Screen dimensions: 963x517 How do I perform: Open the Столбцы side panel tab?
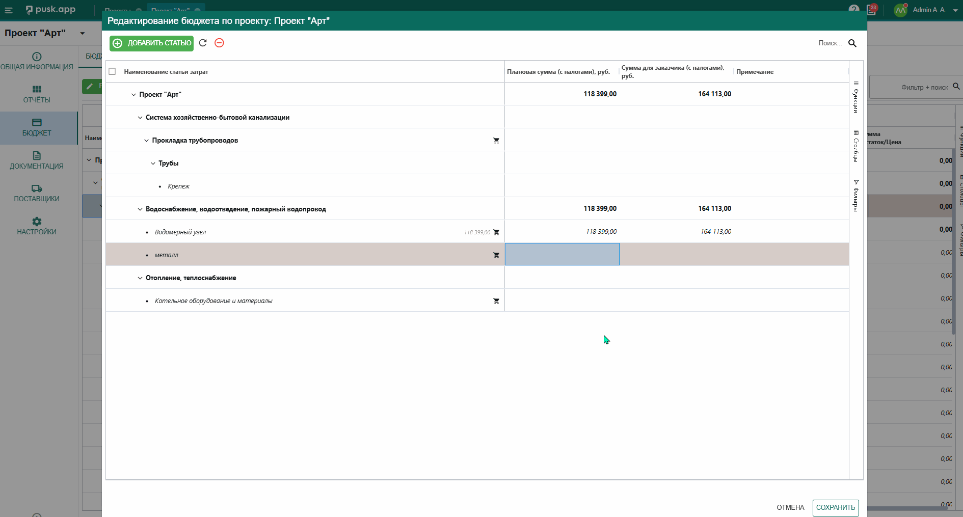point(856,146)
